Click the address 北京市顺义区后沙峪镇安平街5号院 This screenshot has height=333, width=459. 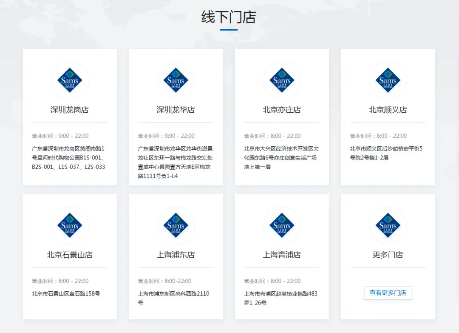[x=386, y=153]
